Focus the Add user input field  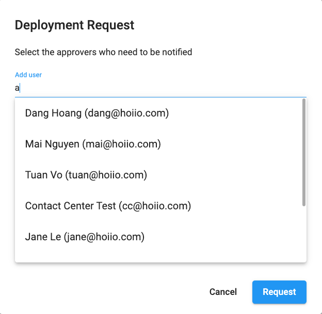click(160, 88)
